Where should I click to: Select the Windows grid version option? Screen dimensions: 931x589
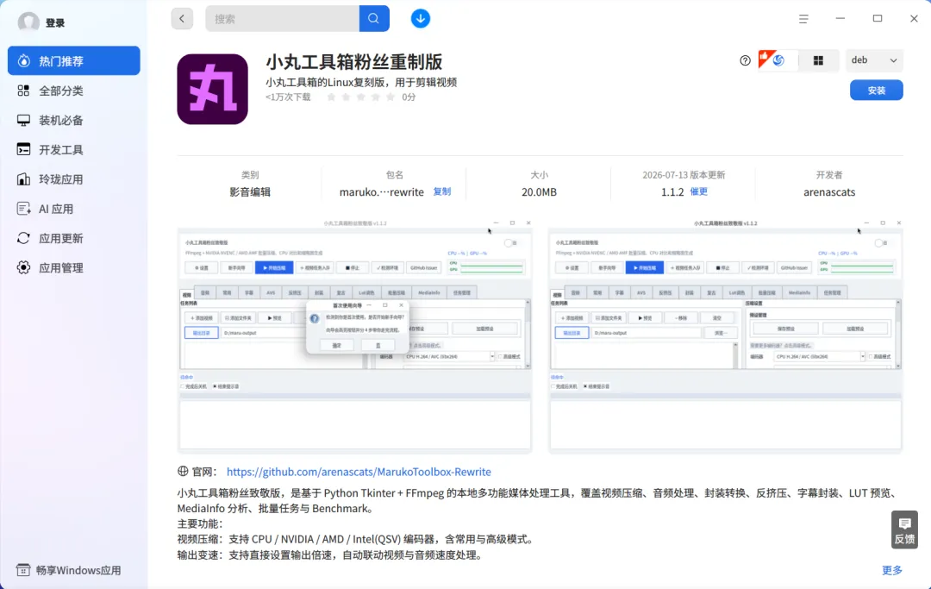818,60
